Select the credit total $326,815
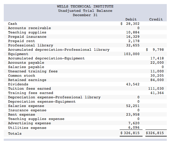The height and width of the screenshot is (141, 183). coord(155,133)
